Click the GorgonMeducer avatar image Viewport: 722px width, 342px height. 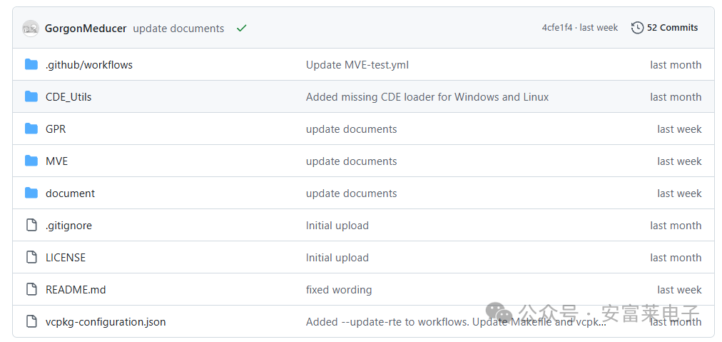tap(31, 28)
